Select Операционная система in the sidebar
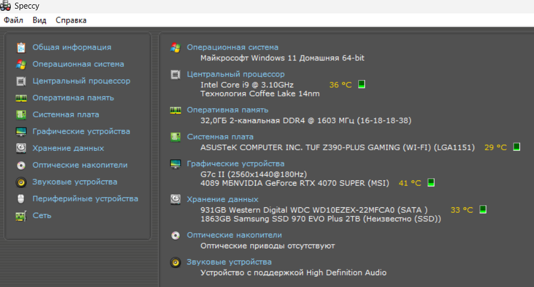Screen dimensions: 534x287 [x=78, y=64]
